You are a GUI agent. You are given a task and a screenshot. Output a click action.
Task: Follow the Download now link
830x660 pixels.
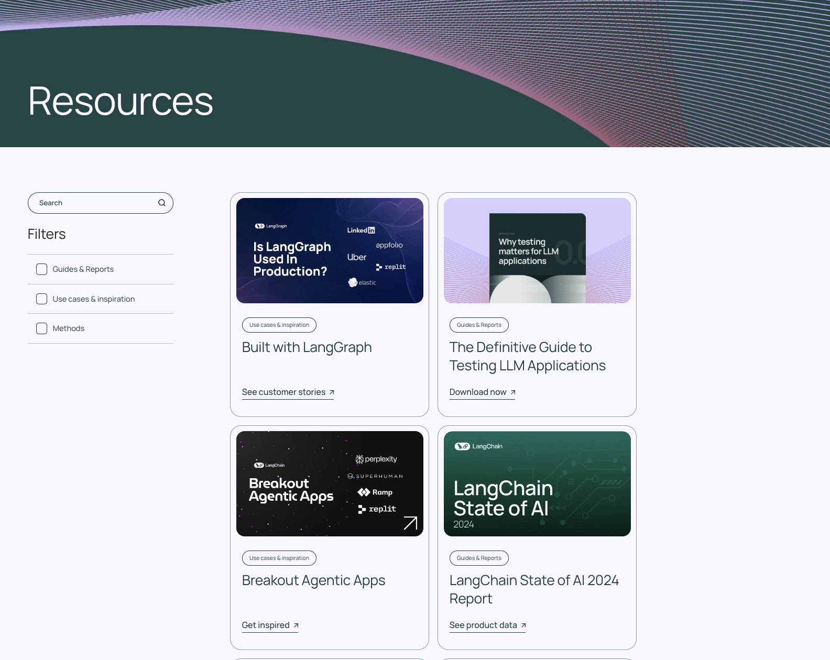482,392
